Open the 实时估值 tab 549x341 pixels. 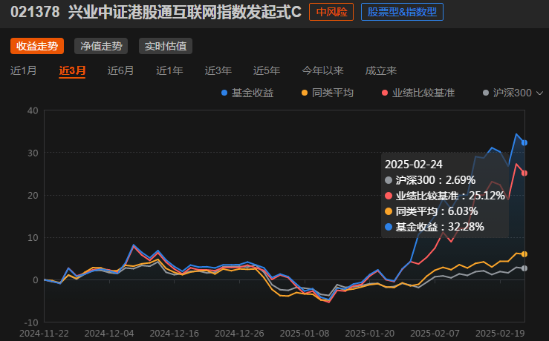coord(166,46)
